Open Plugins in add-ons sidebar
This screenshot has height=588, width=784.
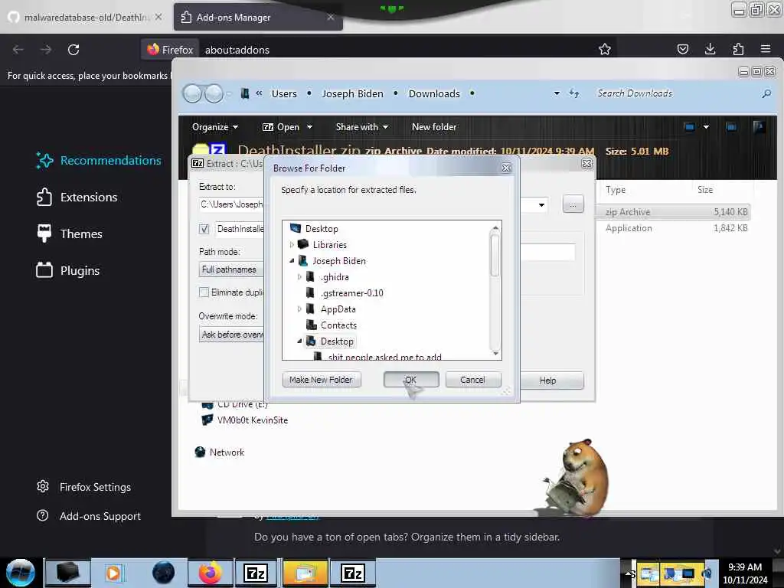pos(68,270)
